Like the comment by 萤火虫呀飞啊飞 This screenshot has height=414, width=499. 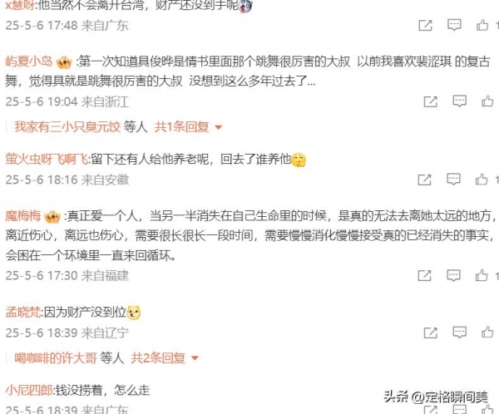(x=482, y=180)
